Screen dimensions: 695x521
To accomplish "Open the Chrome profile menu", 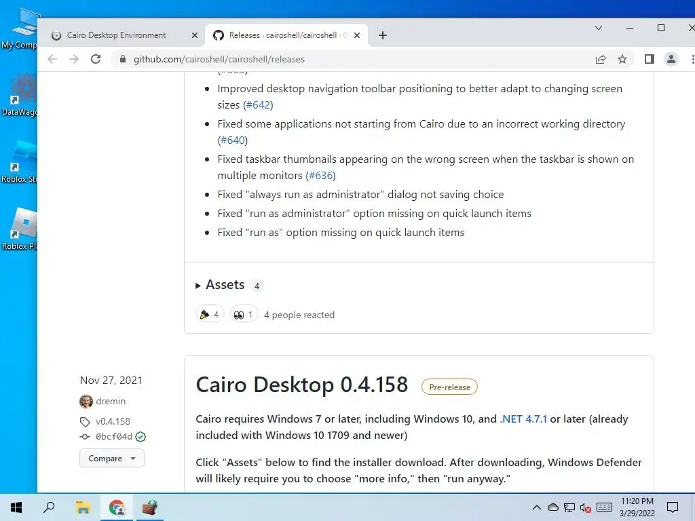I will 671,59.
